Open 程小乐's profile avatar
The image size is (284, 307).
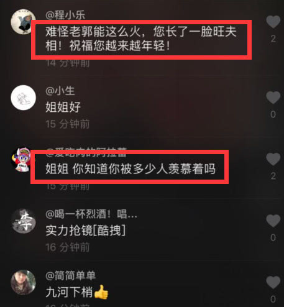point(23,21)
